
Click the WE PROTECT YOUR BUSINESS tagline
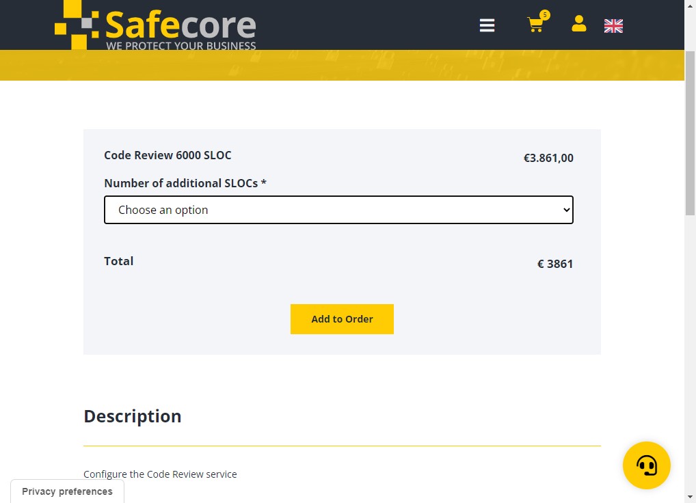coord(180,46)
